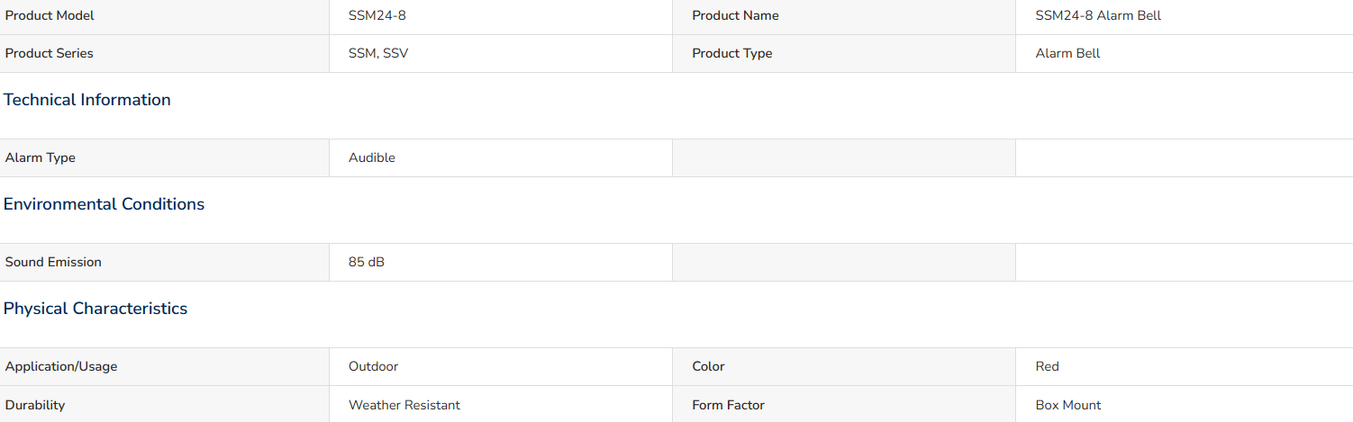Select the Alarm Bell type value
Screen dimensions: 1353x422
1067,53
